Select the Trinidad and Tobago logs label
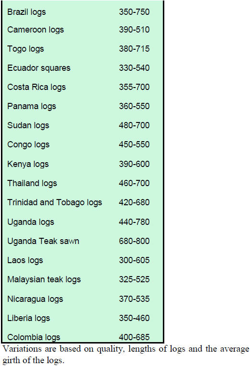 point(55,202)
